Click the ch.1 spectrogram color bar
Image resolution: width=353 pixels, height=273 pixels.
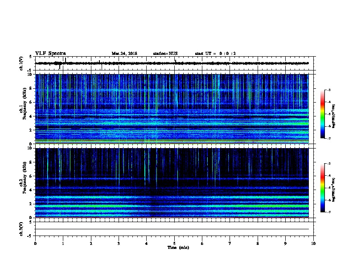(322, 114)
